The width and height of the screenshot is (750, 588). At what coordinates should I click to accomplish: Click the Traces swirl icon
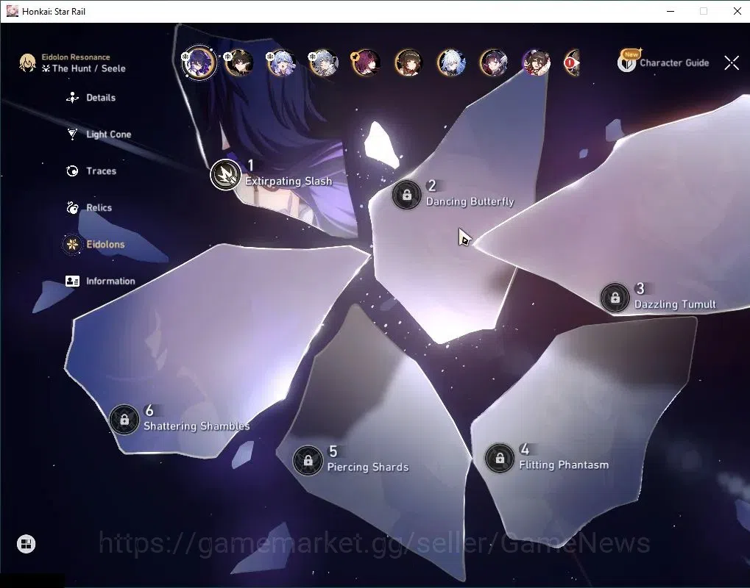pos(72,171)
